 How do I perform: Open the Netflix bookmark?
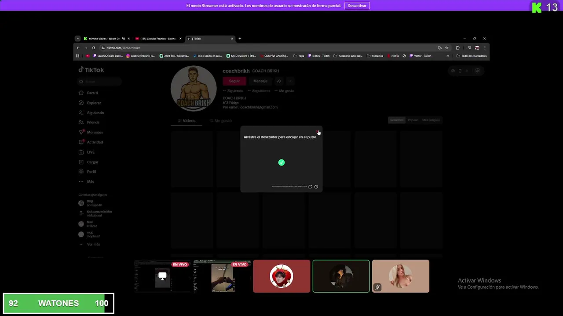coord(393,56)
